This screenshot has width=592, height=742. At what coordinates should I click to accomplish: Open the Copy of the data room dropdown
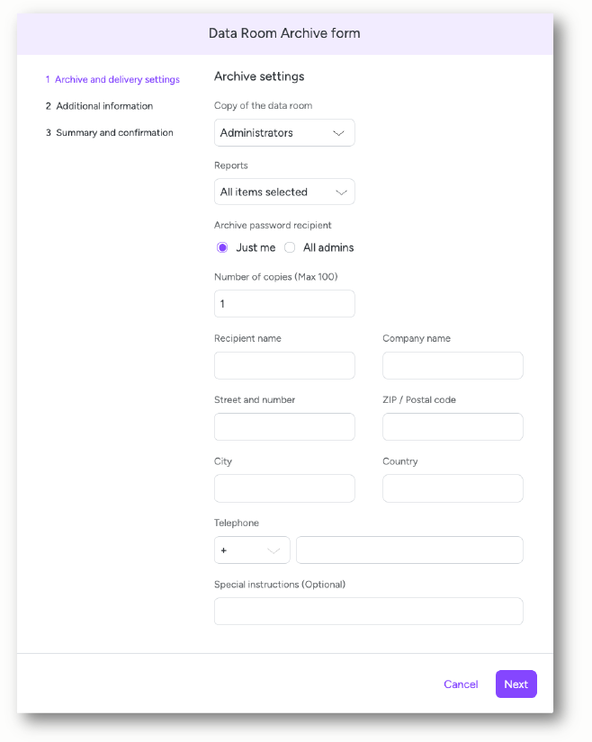[284, 132]
